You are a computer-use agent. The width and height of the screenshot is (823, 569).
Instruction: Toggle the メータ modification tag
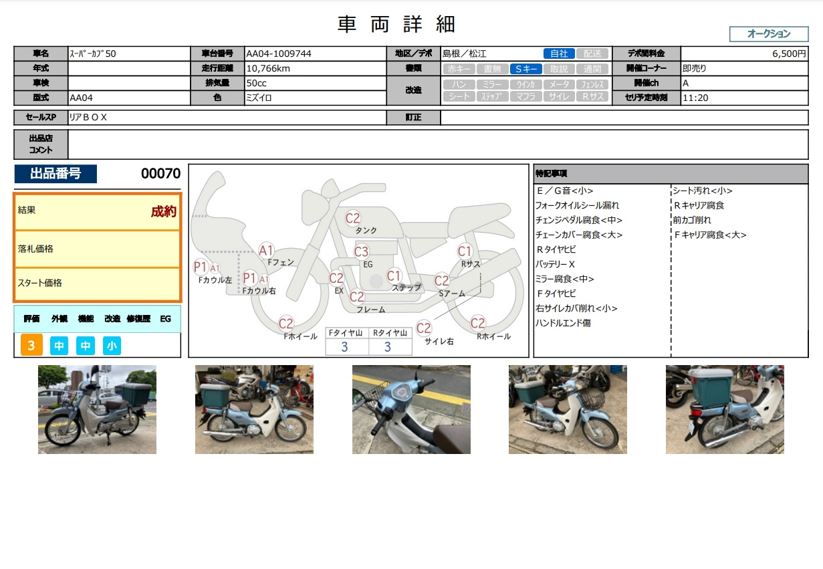[559, 84]
